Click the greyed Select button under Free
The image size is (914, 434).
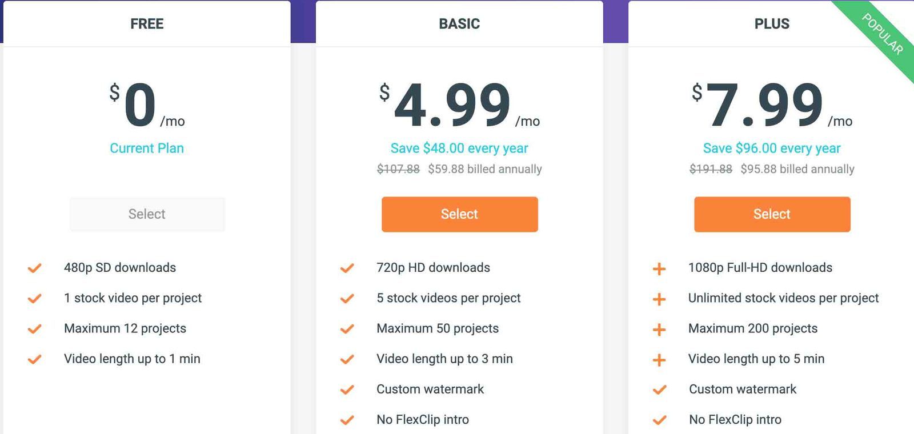coord(147,214)
